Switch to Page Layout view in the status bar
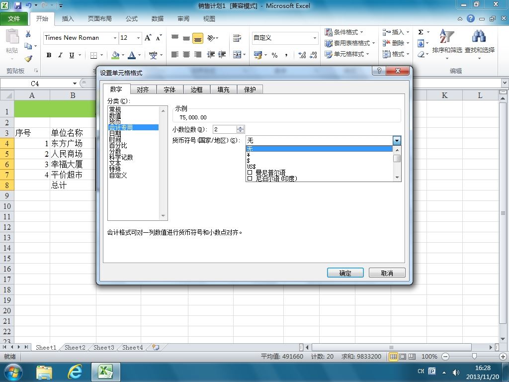 click(403, 356)
